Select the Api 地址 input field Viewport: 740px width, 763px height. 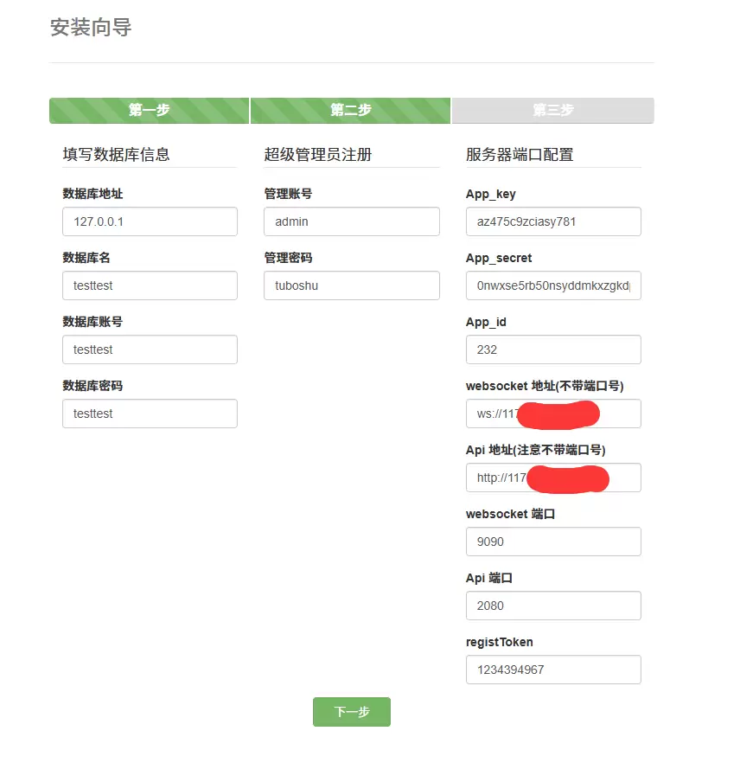(x=553, y=478)
